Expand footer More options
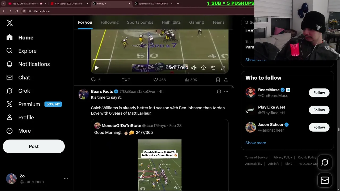The image size is (340, 191). (x=290, y=164)
